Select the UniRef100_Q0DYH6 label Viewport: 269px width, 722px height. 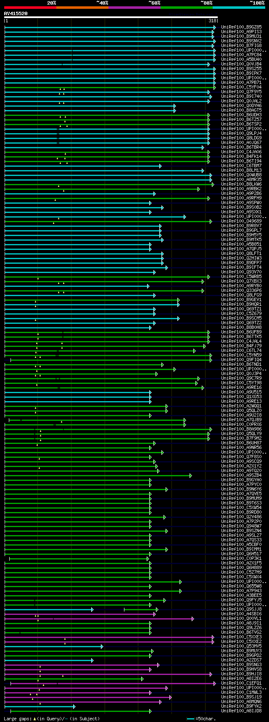241,105
